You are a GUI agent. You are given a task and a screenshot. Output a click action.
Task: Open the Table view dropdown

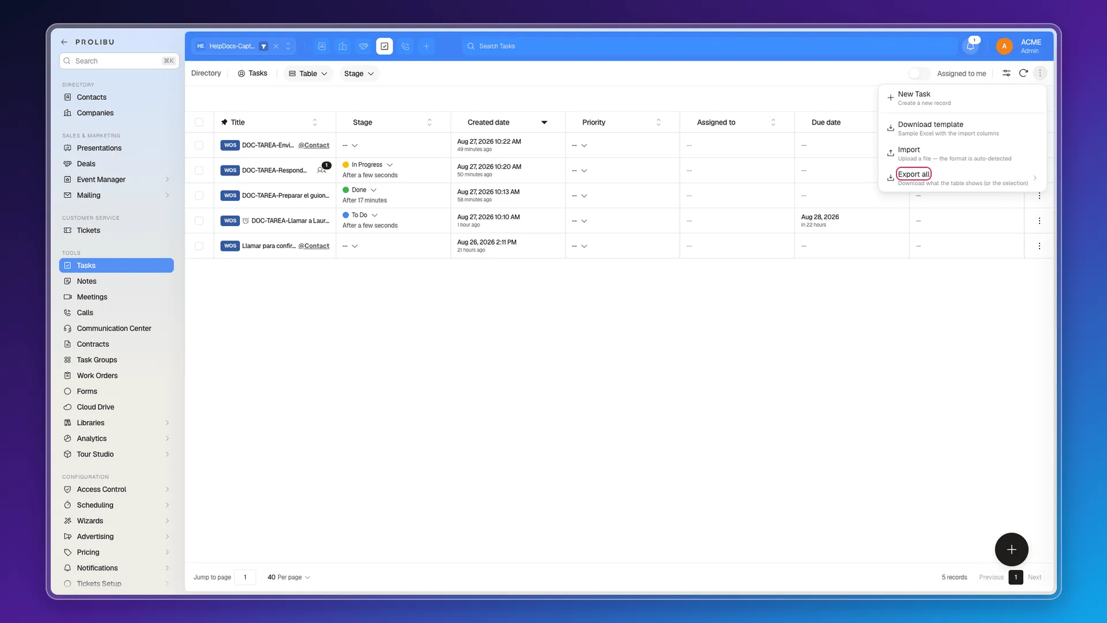coord(308,73)
